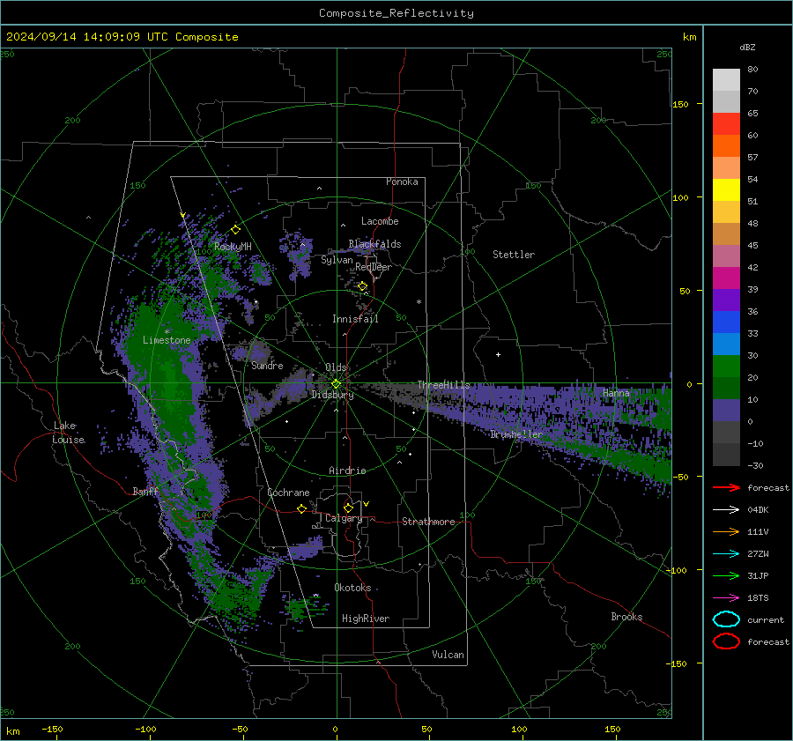Click the Blackfalds label
793x741 pixels.
click(x=374, y=244)
